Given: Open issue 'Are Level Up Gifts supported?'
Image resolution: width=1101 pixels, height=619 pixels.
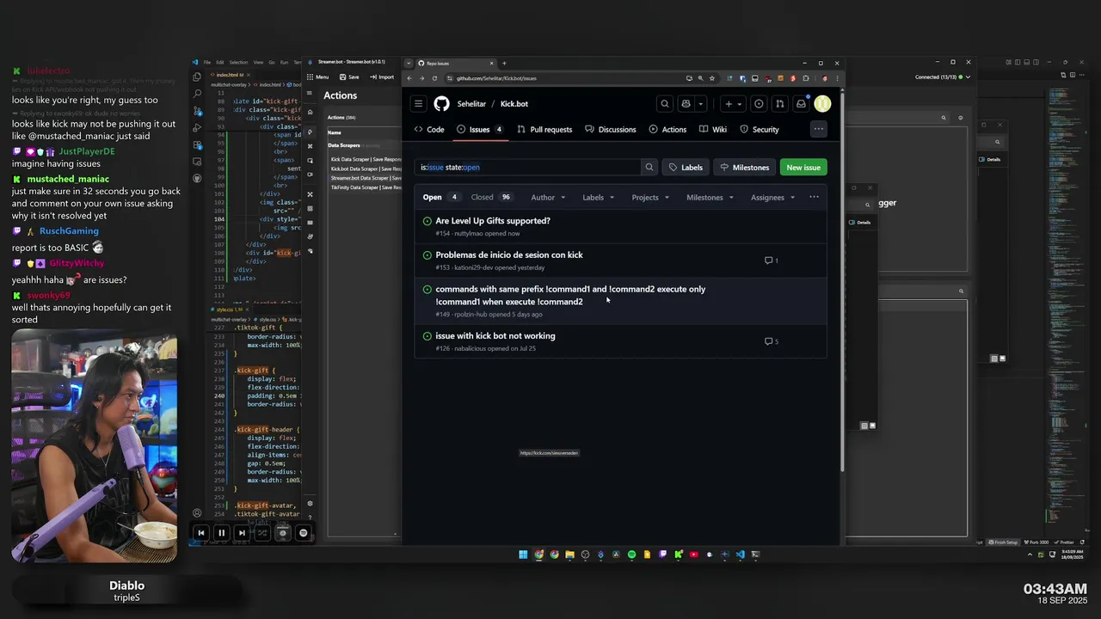Looking at the screenshot, I should (x=493, y=221).
